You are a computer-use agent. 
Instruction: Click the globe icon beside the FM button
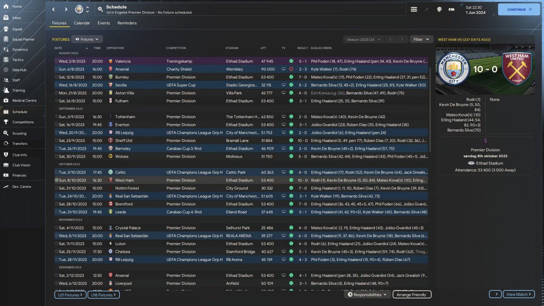pos(439,9)
